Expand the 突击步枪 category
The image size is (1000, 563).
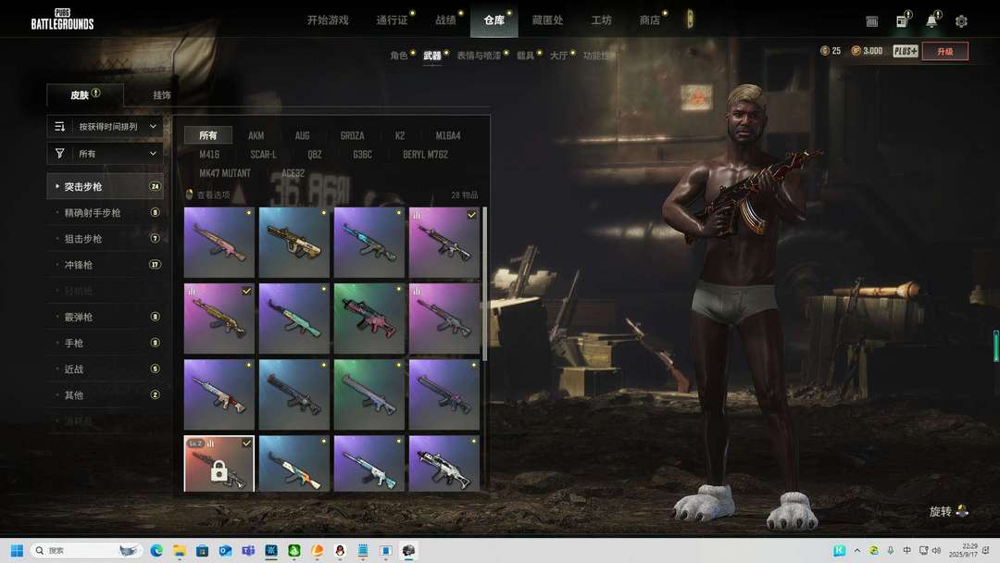[x=106, y=186]
